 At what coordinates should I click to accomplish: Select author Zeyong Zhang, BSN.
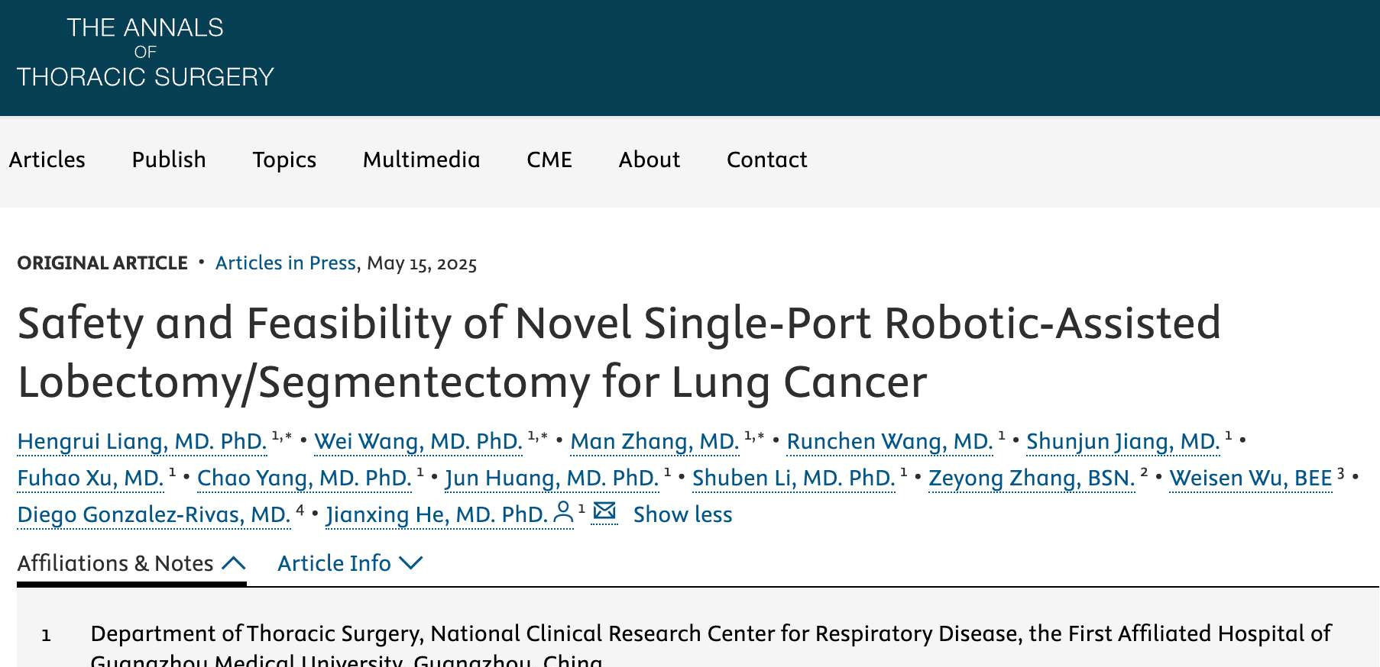pyautogui.click(x=1032, y=478)
